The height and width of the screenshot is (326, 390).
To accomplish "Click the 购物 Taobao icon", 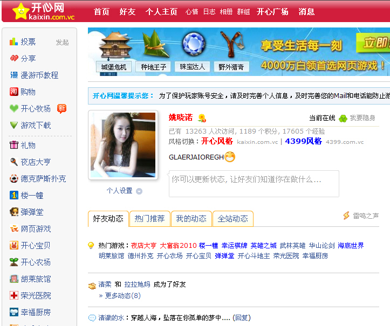I will coord(14,92).
